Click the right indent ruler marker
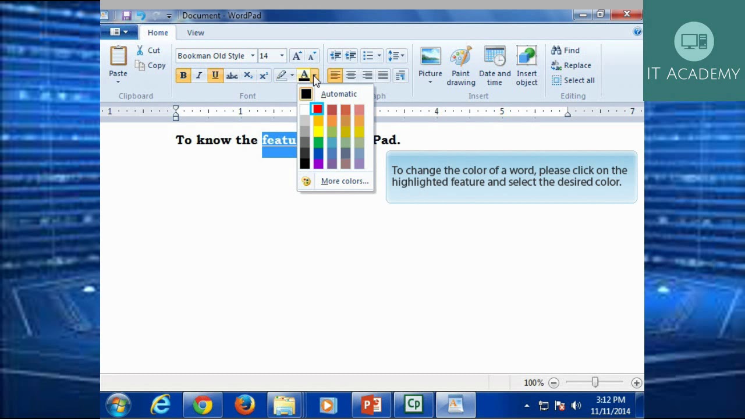745x419 pixels. (567, 114)
